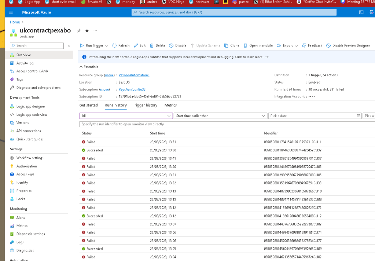
Task: Pin ukcontractpexabo to dashboard
Action: click(79, 31)
